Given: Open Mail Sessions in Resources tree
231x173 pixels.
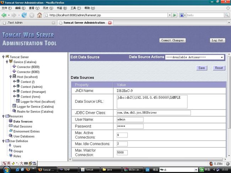Looking at the screenshot, I should 23,127.
